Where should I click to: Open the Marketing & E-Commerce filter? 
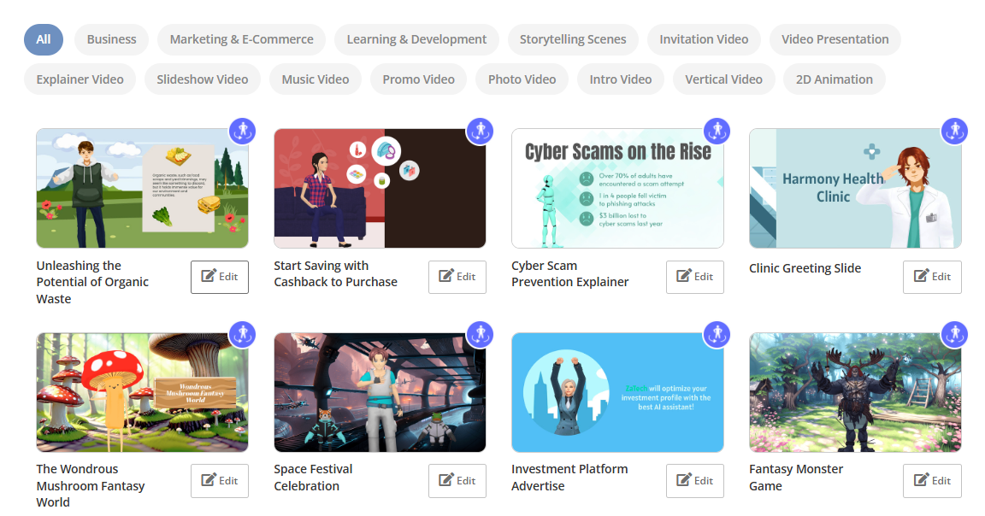pyautogui.click(x=241, y=38)
